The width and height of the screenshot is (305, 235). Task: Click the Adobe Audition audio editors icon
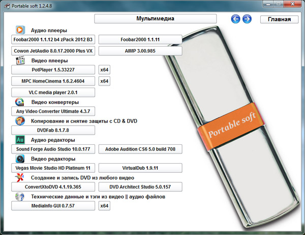click(x=20, y=140)
